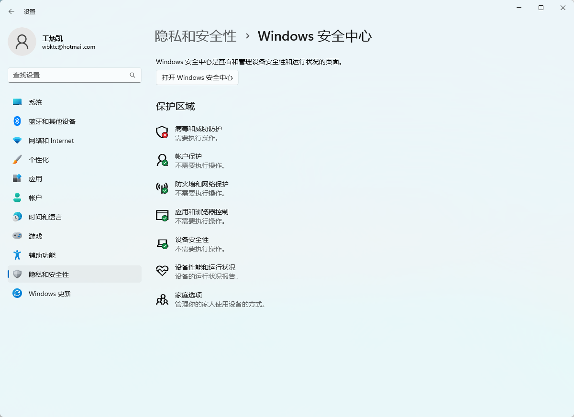Open 设备安全性 protection area
This screenshot has height=417, width=574.
point(192,240)
